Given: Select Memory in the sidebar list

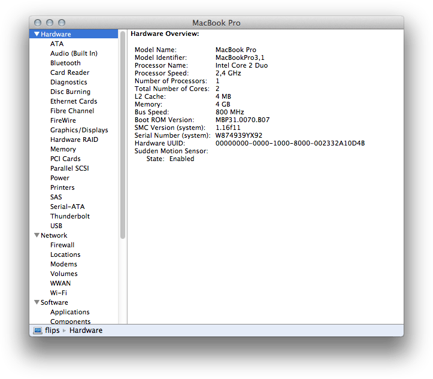Looking at the screenshot, I should [63, 149].
